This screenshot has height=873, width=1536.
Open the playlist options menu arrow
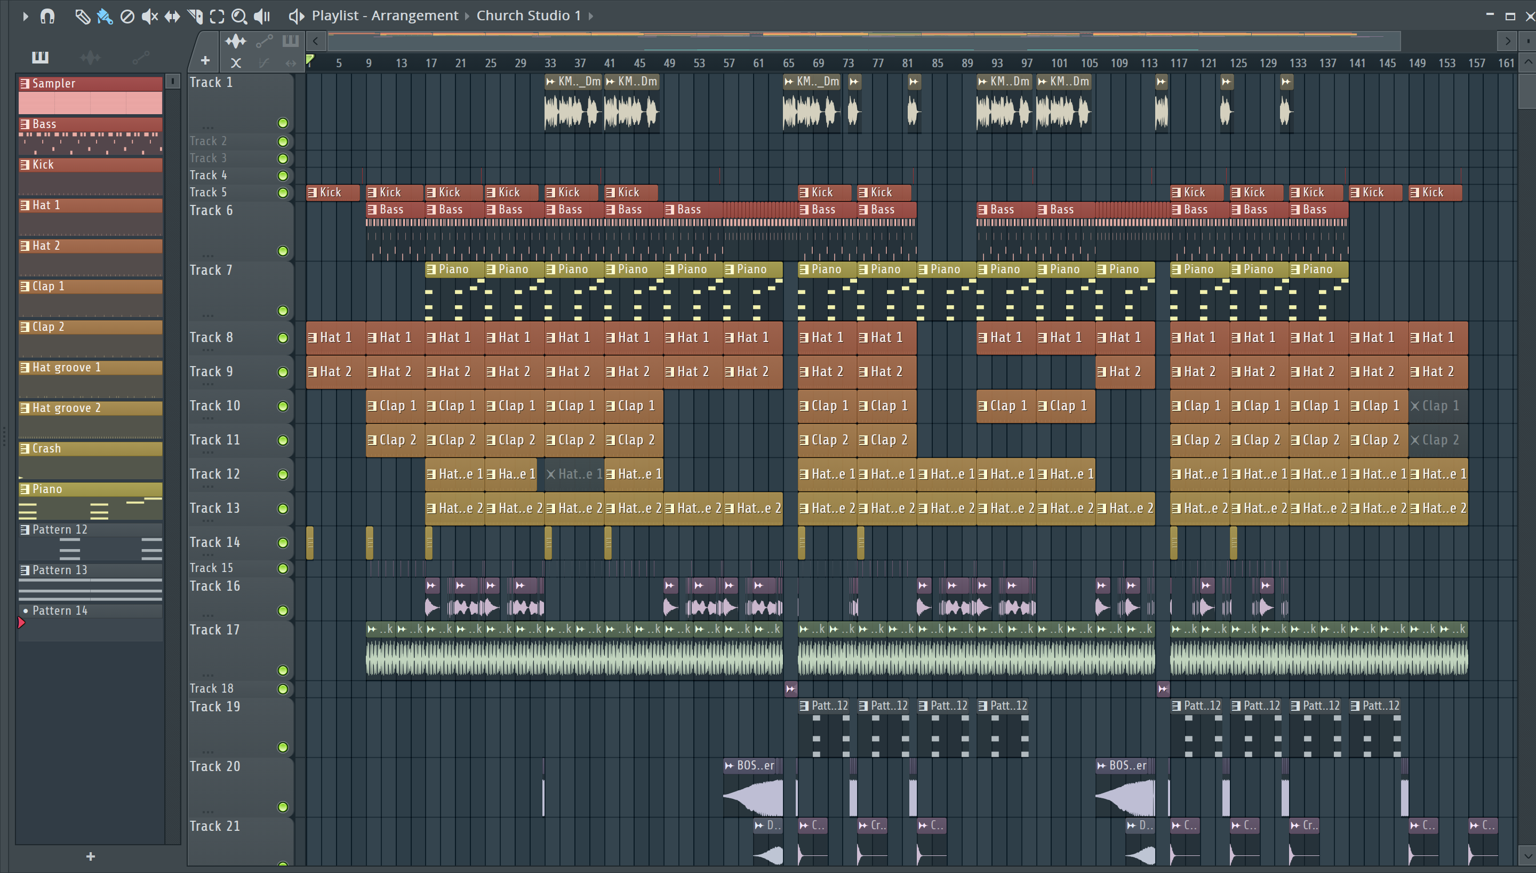pyautogui.click(x=25, y=16)
